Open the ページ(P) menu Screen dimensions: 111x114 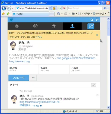pyautogui.click(x=85, y=14)
